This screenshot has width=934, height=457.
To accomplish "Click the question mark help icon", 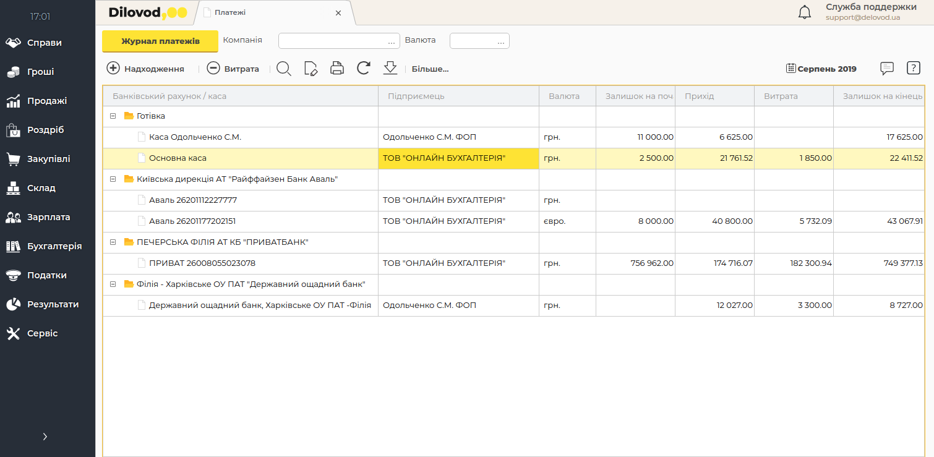I will coord(914,69).
